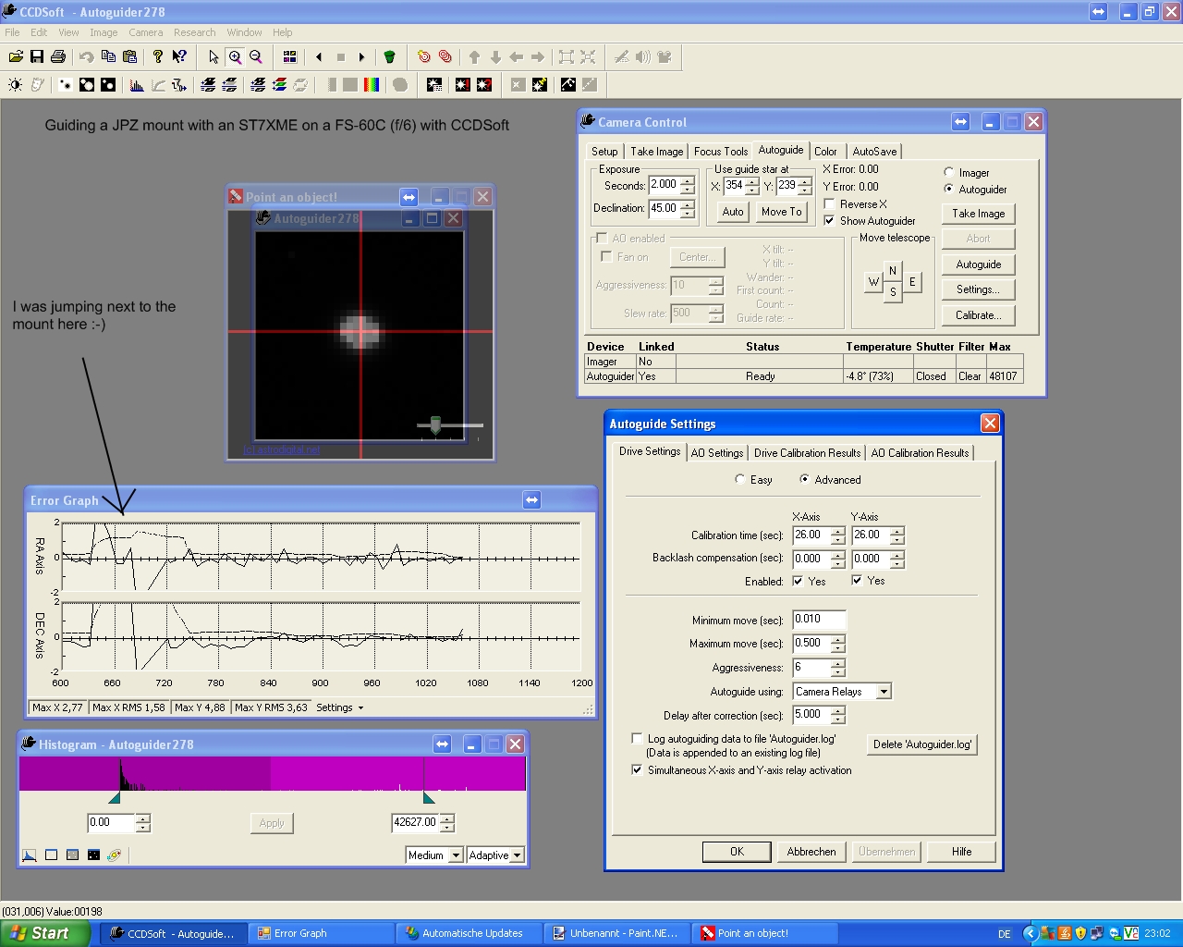Increase X-Axis Calibration time with up spinner
Screen dimensions: 1183x947
pos(837,531)
